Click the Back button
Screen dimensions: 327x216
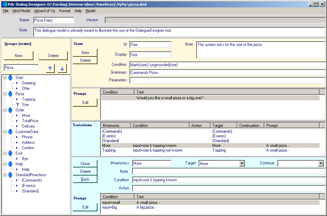[85, 179]
